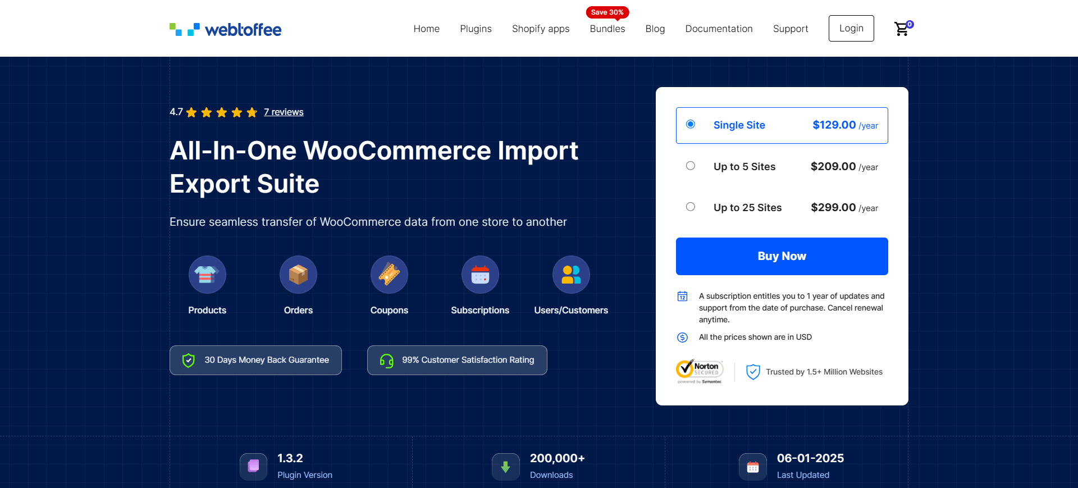The width and height of the screenshot is (1078, 488).
Task: Click the subscription calendar icon
Action: tap(682, 296)
